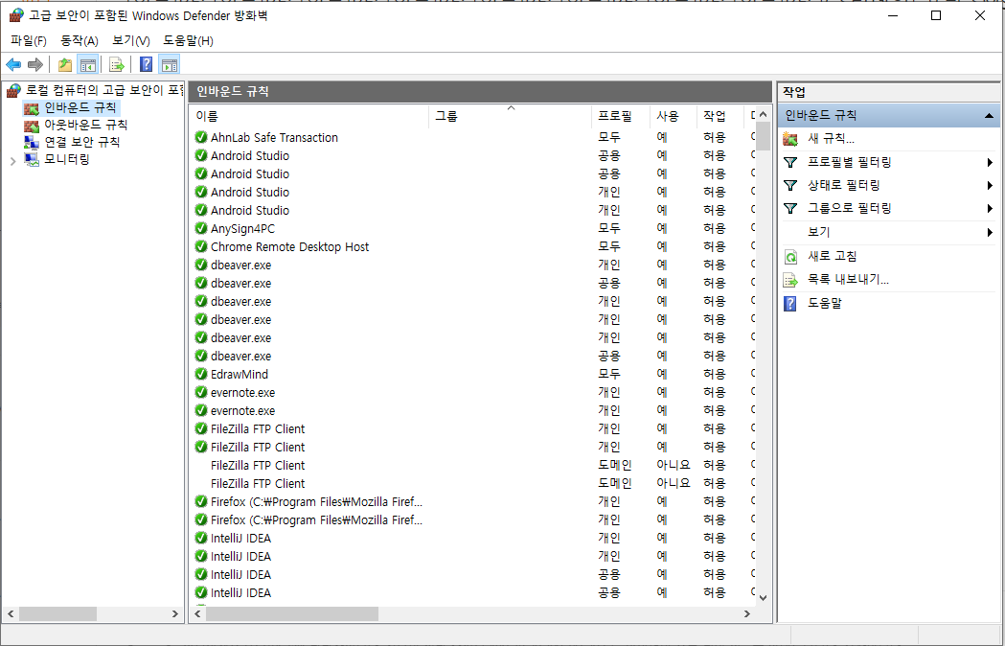Click the rule list scrollbar up arrow

(763, 114)
